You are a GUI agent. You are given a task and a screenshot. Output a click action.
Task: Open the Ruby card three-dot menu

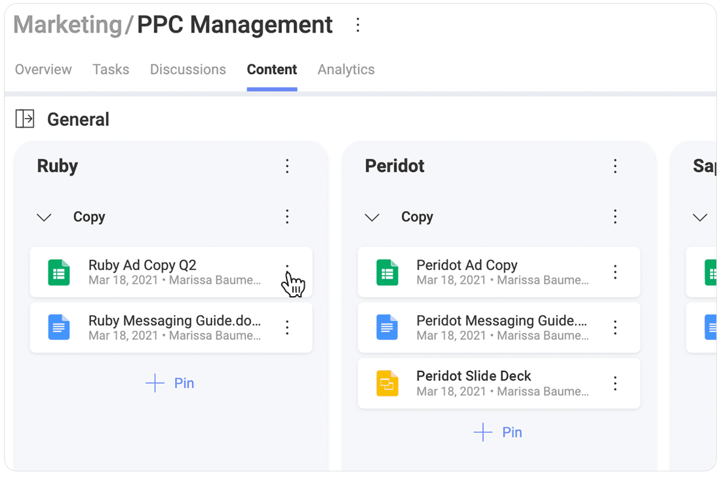[x=287, y=166]
